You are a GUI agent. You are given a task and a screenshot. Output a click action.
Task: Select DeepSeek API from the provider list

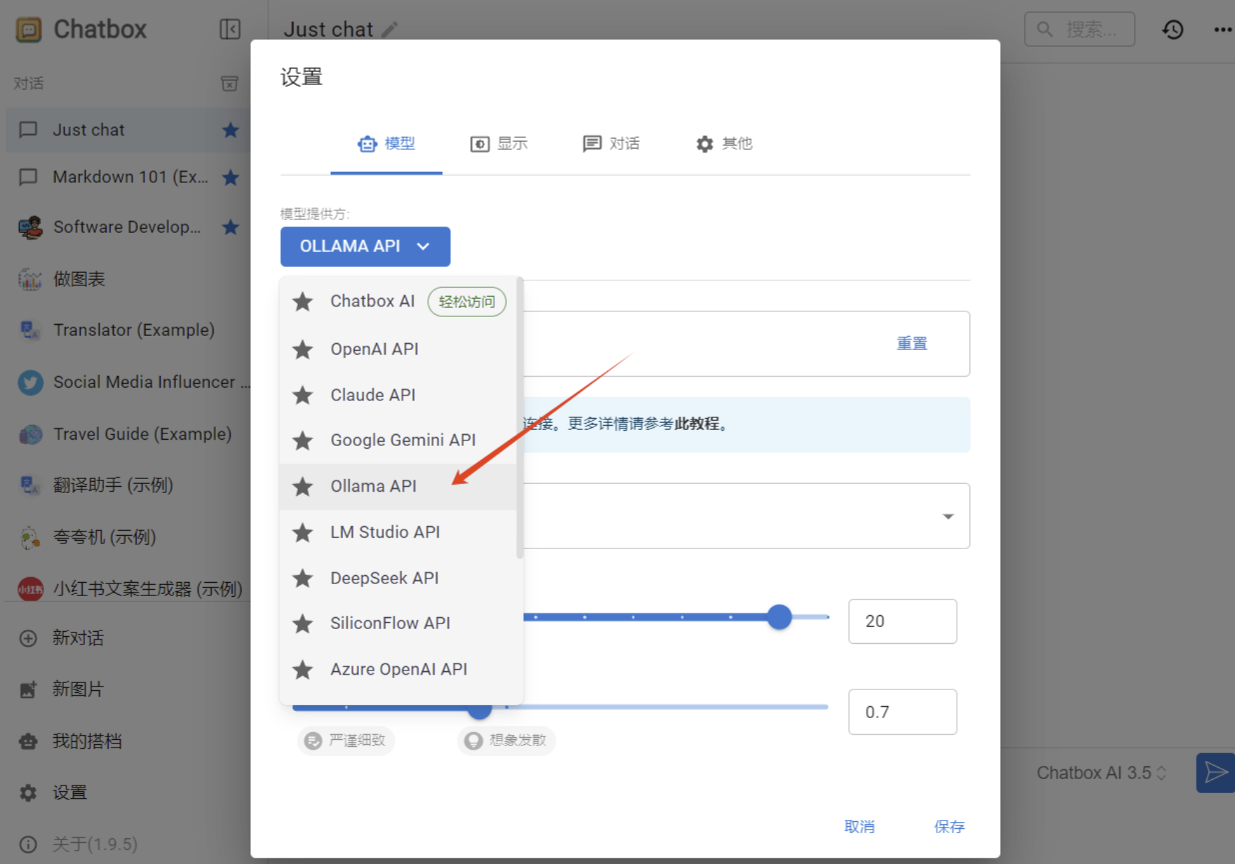pos(384,578)
